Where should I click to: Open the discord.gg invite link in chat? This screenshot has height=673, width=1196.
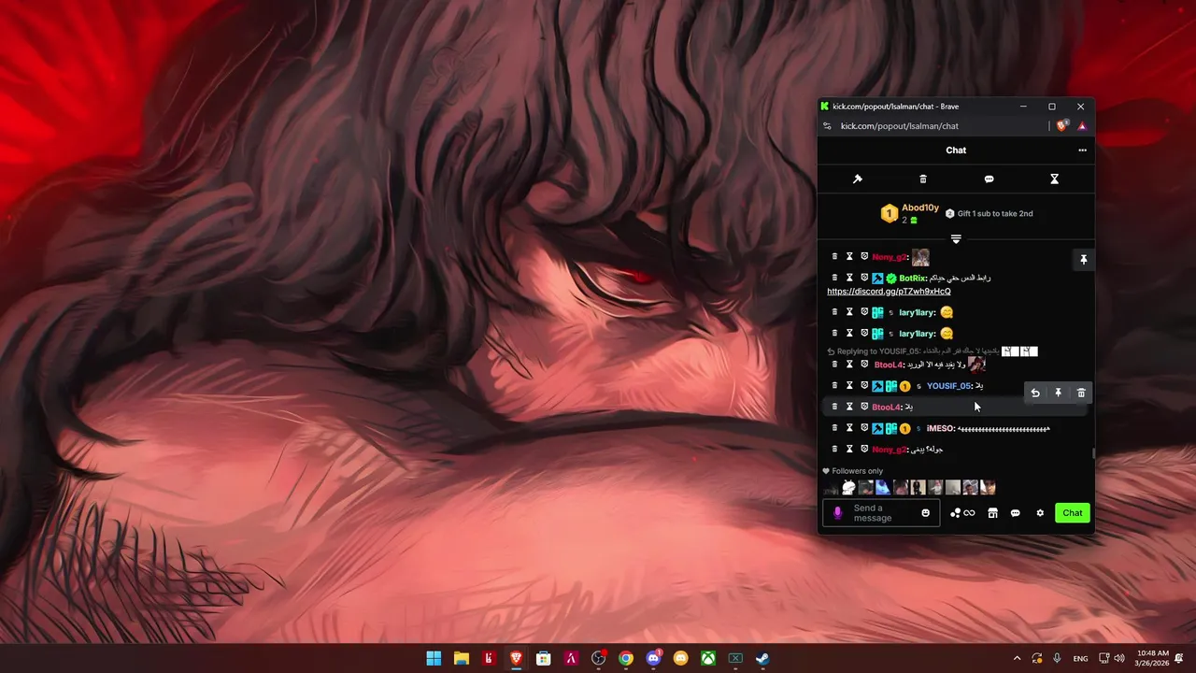(889, 292)
